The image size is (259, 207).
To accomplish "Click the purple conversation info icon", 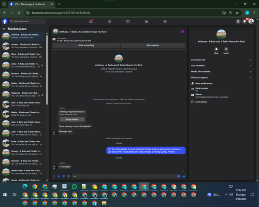I will click(182, 32).
